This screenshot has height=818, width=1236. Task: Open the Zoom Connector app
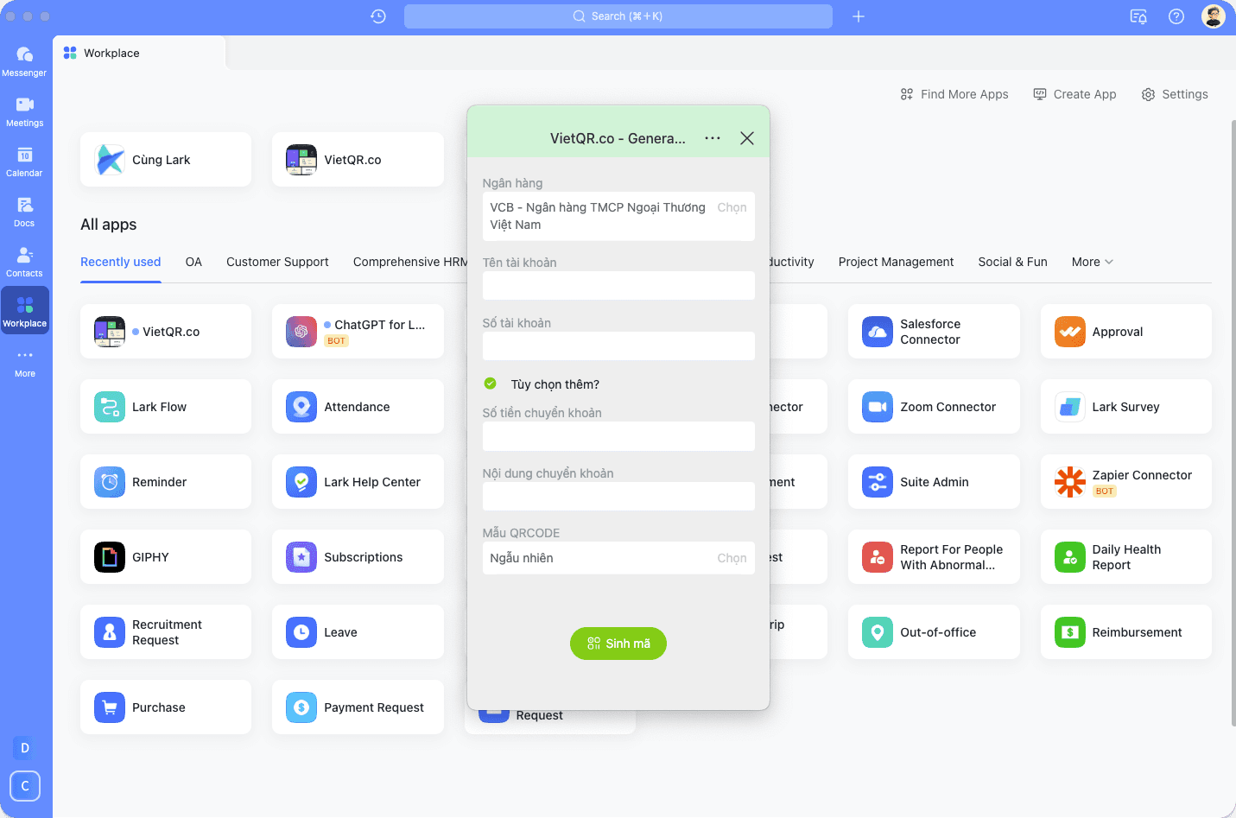(x=933, y=407)
